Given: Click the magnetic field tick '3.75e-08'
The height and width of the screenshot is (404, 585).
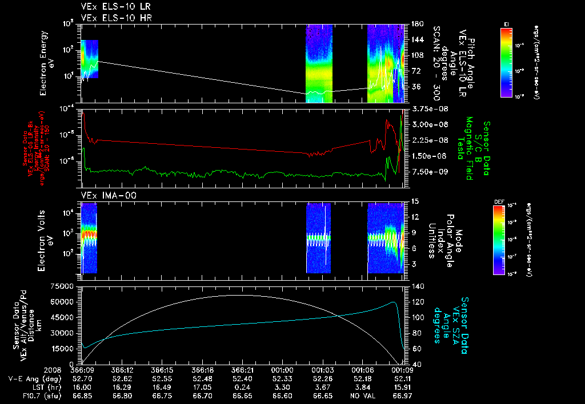Looking at the screenshot, I should click(430, 109).
